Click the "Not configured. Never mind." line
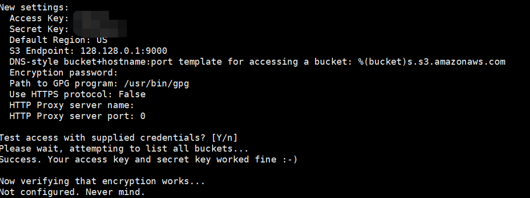 click(72, 192)
